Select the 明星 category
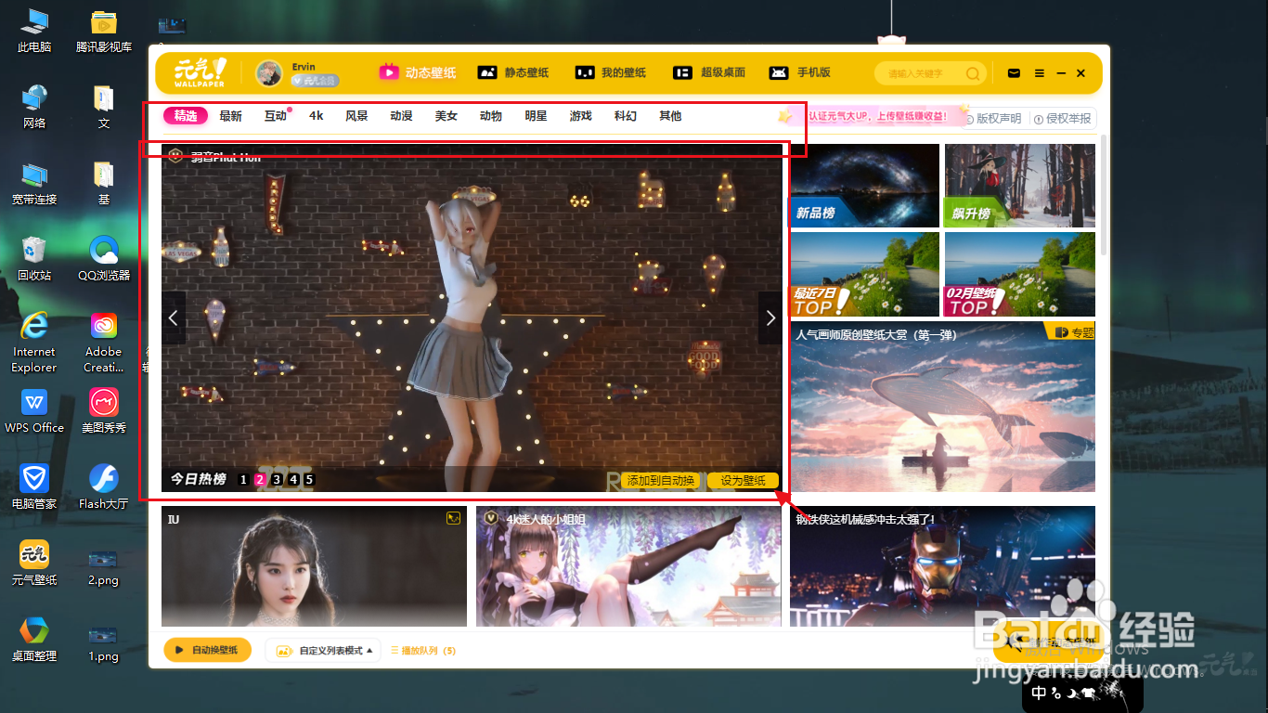 click(x=536, y=116)
